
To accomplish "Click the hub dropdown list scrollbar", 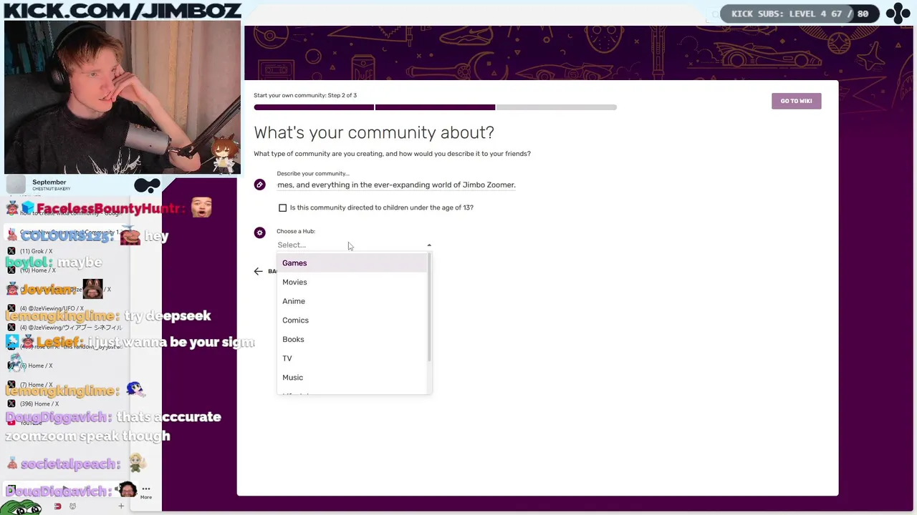I will coord(429,308).
